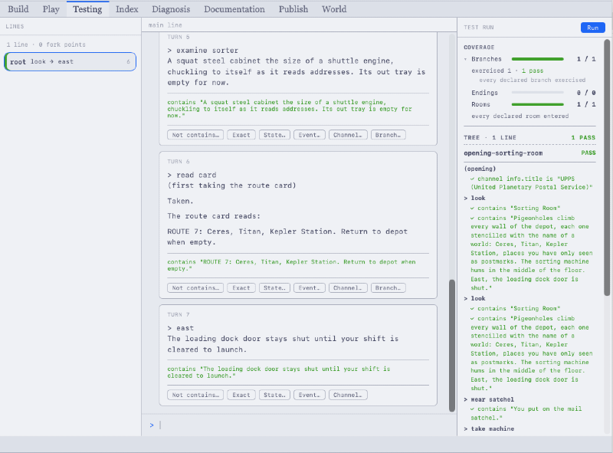Open State assertion in Turn 6
The image size is (613, 453).
pos(274,288)
